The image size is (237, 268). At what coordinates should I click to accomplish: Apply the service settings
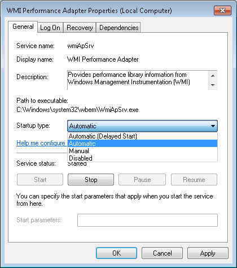coord(208,253)
